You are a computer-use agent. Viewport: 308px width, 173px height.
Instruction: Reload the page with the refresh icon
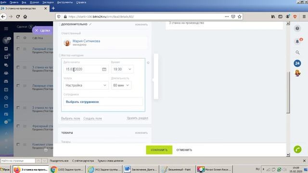[18, 17]
